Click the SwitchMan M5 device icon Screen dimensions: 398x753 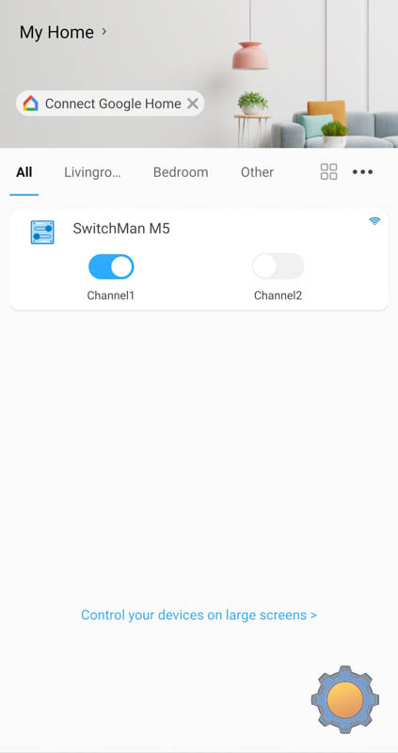pyautogui.click(x=42, y=232)
